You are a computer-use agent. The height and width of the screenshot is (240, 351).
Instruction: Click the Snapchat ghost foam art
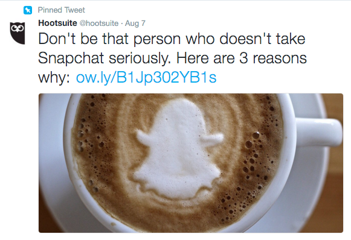click(x=179, y=150)
